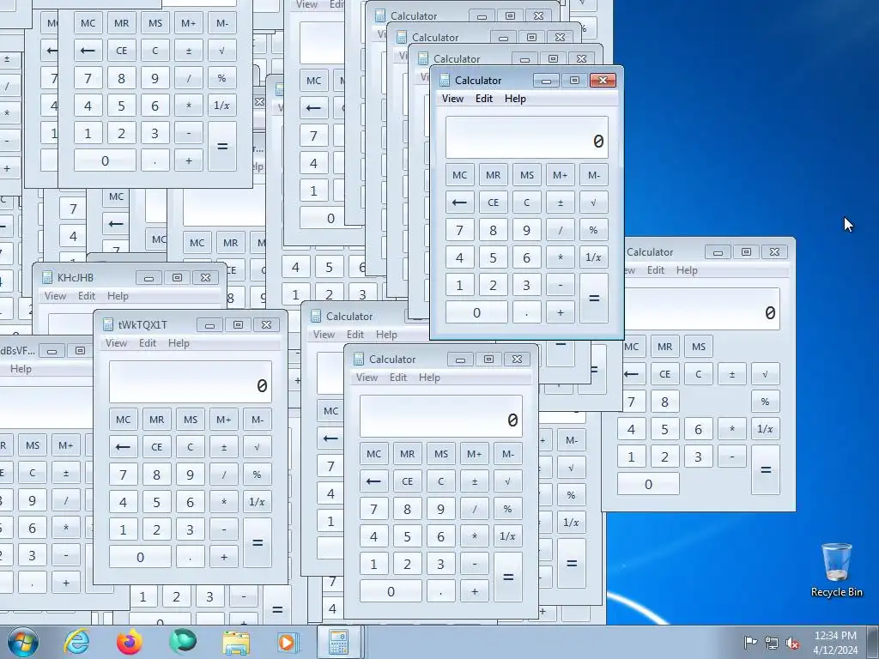Click digit 5 in active Calculator with red close button
This screenshot has height=659, width=879.
[494, 257]
